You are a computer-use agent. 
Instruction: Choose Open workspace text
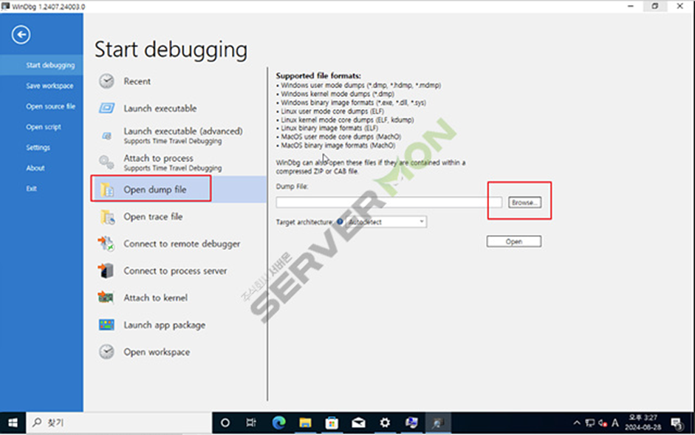tap(157, 352)
